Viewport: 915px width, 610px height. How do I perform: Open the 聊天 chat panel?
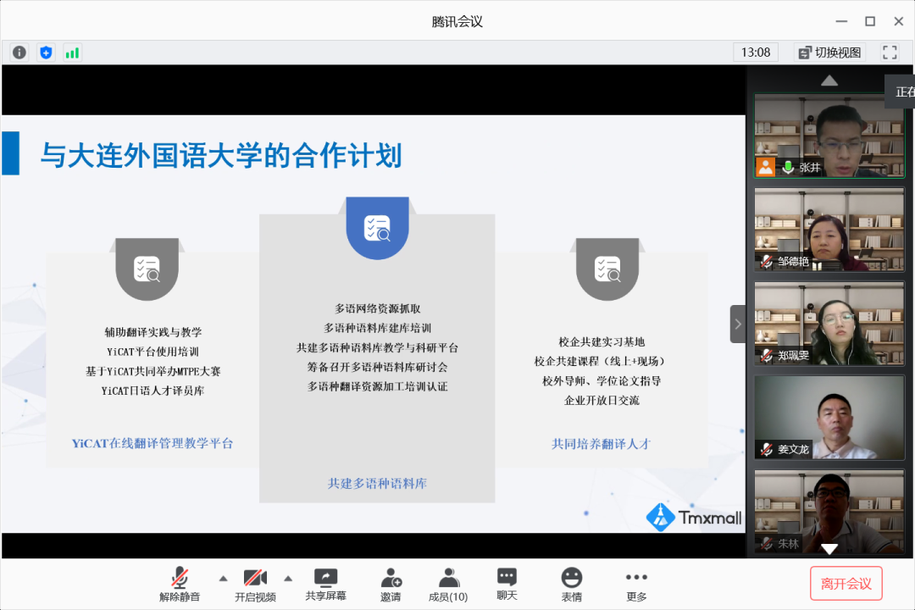pos(507,585)
